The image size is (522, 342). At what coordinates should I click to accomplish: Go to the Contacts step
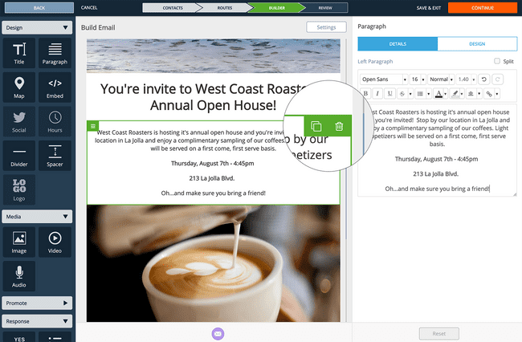click(x=173, y=8)
